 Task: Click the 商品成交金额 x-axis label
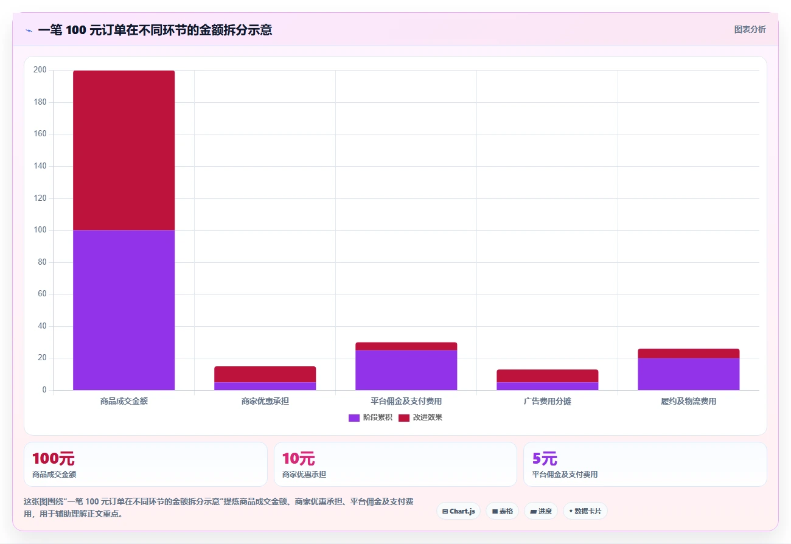pyautogui.click(x=124, y=402)
